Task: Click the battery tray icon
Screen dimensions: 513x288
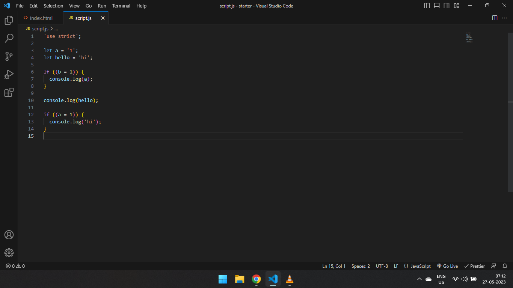Action: pos(474,279)
